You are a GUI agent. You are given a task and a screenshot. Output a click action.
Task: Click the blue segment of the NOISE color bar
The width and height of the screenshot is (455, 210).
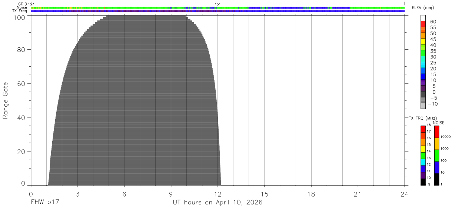(436, 167)
